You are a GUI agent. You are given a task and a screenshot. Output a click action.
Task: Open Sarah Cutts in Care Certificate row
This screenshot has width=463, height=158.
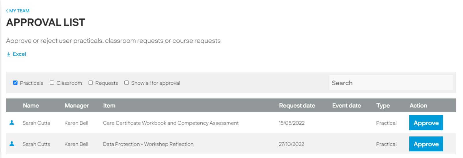pos(36,123)
